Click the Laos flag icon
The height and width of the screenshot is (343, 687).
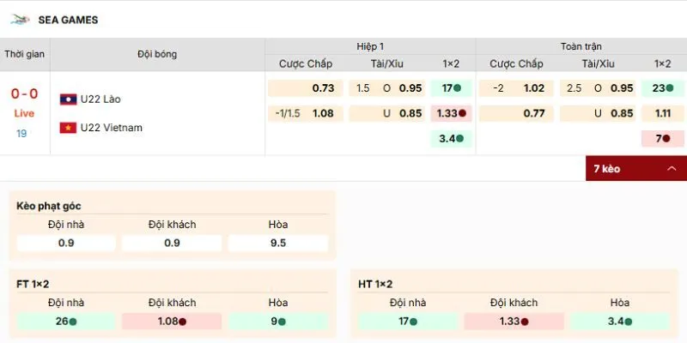coord(67,99)
